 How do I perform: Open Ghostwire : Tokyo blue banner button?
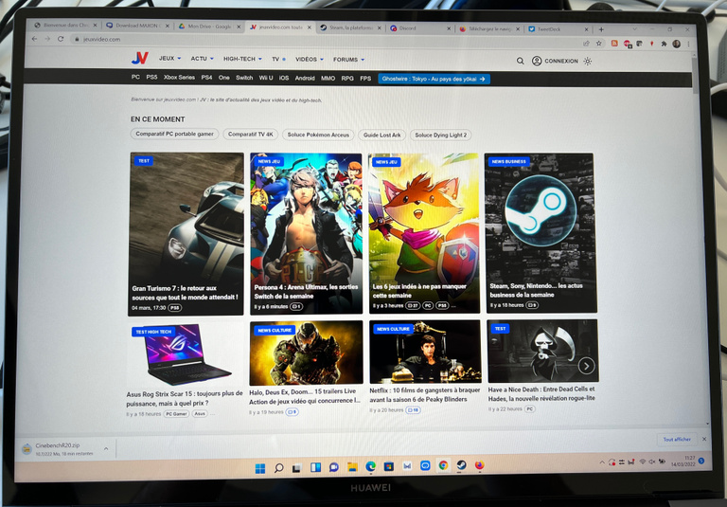tap(434, 79)
